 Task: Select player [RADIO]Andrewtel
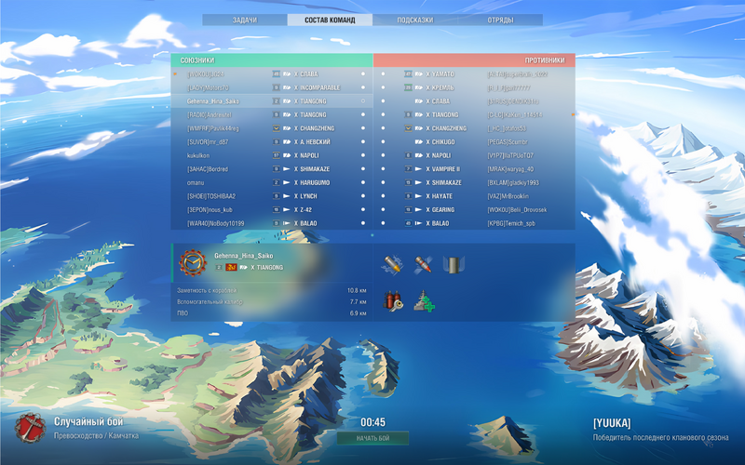(210, 114)
